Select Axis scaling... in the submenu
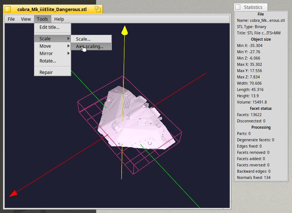Image resolution: width=292 pixels, height=213 pixels. [x=91, y=47]
